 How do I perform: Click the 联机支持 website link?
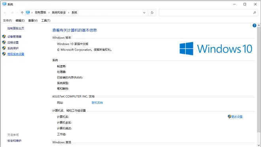97,103
